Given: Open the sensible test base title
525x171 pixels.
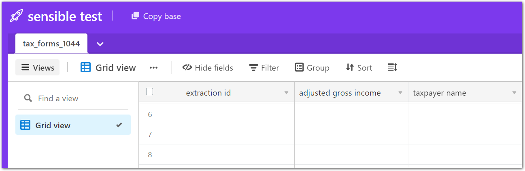Looking at the screenshot, I should coord(65,16).
